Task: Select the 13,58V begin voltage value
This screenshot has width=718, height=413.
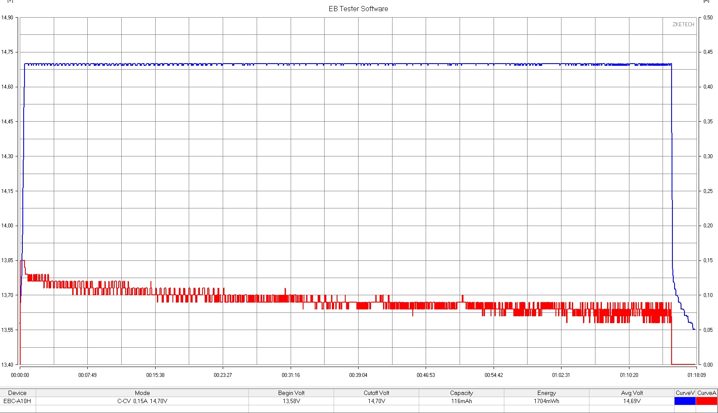Action: (291, 401)
